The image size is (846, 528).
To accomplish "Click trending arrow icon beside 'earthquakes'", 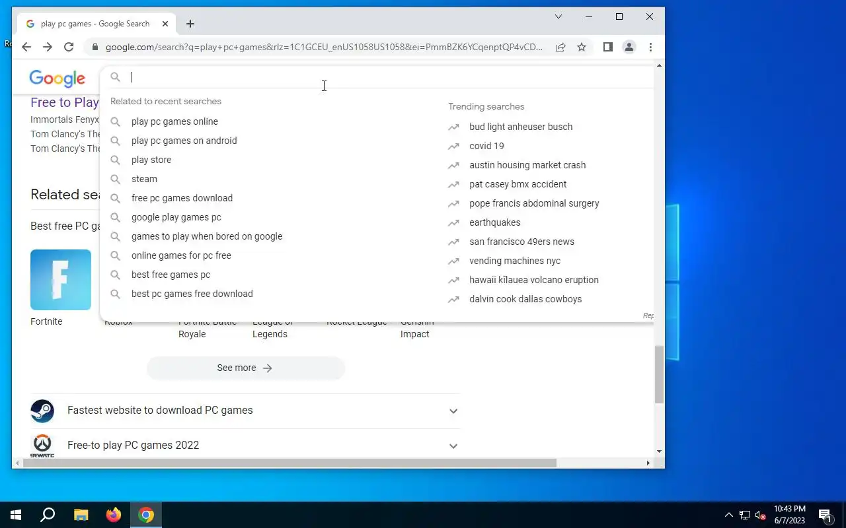I will click(x=453, y=222).
